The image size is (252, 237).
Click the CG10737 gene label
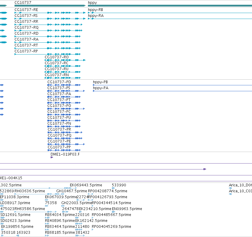[23, 3]
